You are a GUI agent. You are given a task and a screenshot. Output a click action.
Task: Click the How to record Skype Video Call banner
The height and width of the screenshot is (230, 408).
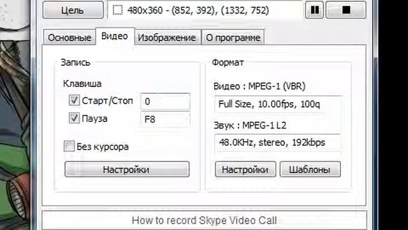point(204,220)
